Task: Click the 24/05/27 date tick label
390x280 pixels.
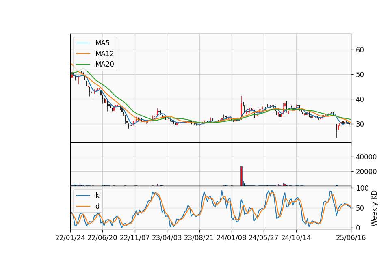Action: (263, 238)
